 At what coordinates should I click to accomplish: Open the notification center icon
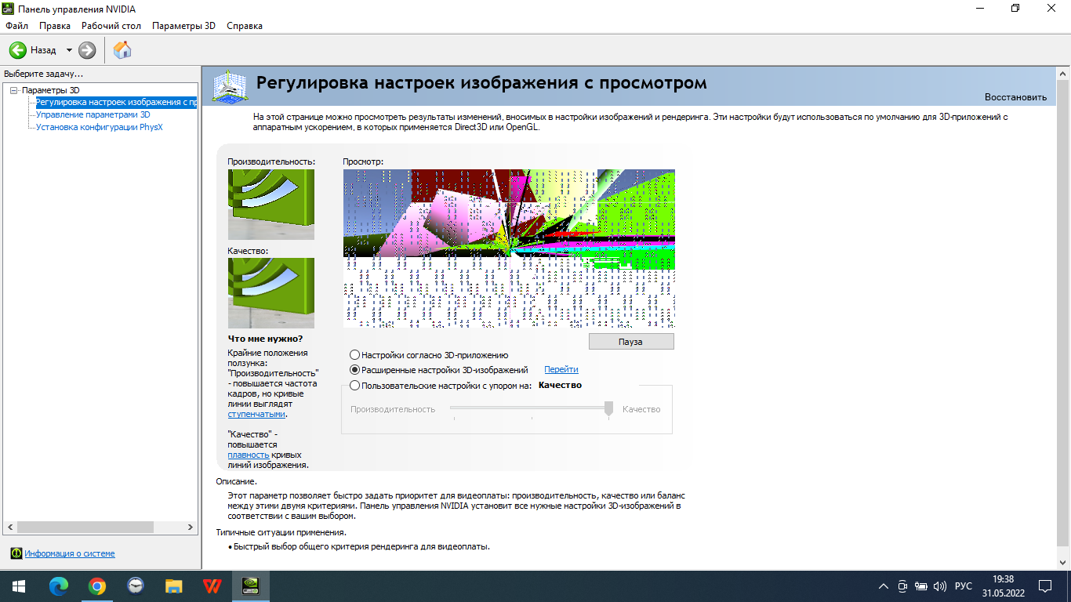click(x=1045, y=586)
